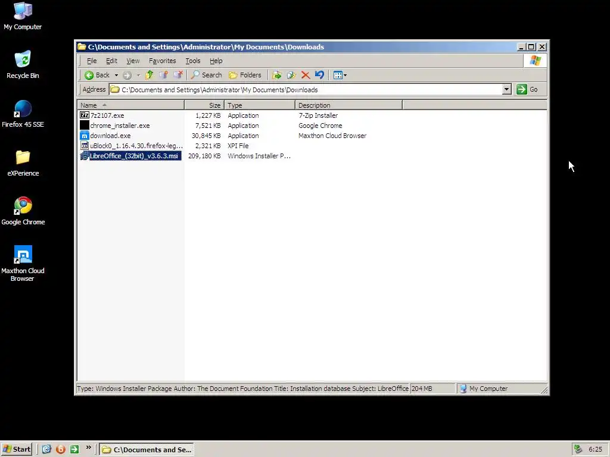Click the LibreOffice msi file icon
The height and width of the screenshot is (457, 610).
(85, 156)
